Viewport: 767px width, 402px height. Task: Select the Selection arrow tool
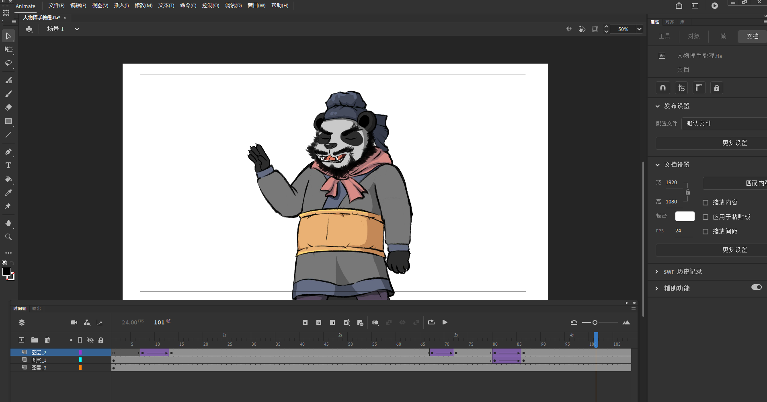tap(8, 36)
